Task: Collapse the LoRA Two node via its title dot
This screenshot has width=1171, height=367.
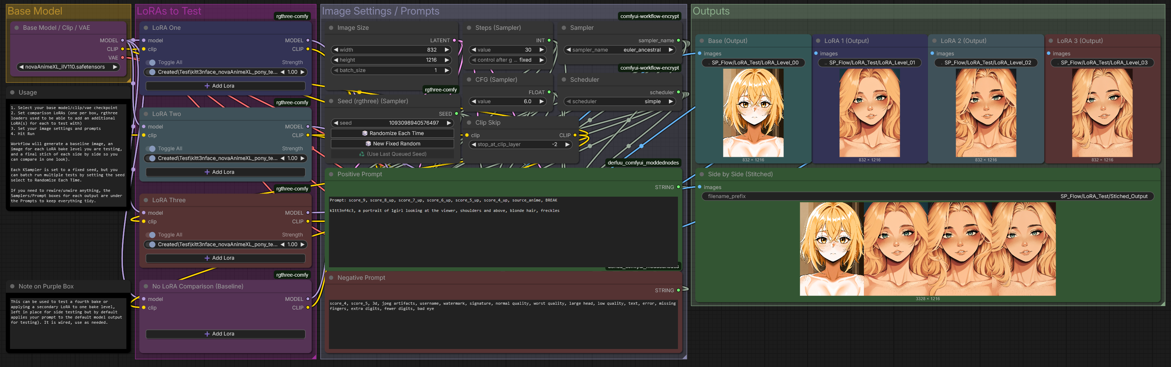Action: pyautogui.click(x=146, y=114)
